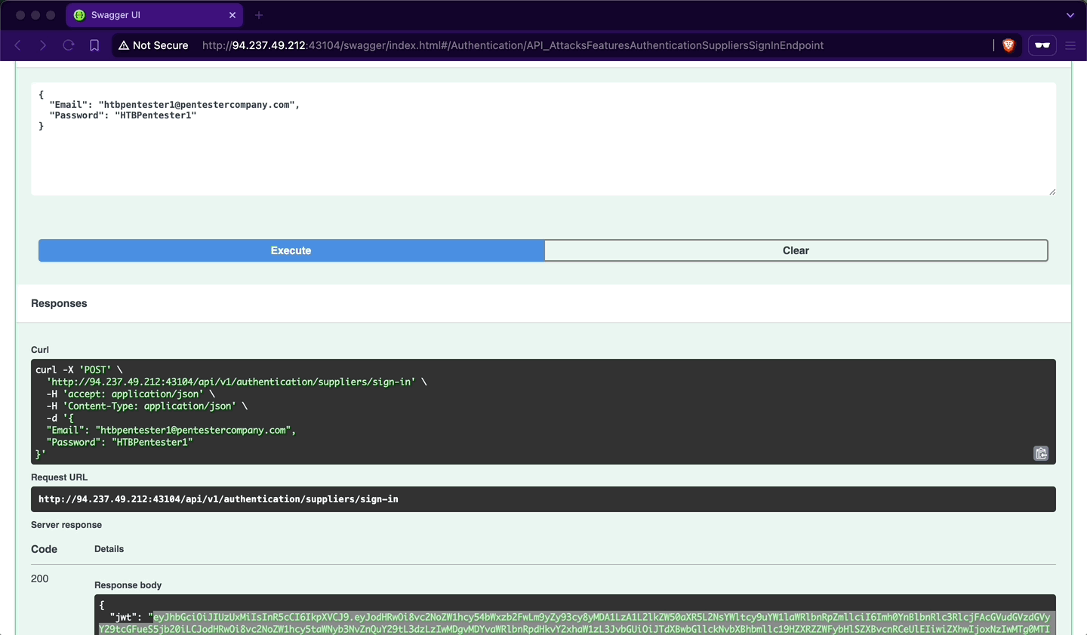
Task: Open the tab search chevron
Action: pyautogui.click(x=1070, y=14)
